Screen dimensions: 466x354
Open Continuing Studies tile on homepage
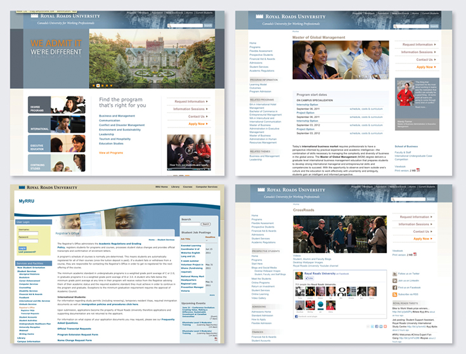[x=56, y=162]
